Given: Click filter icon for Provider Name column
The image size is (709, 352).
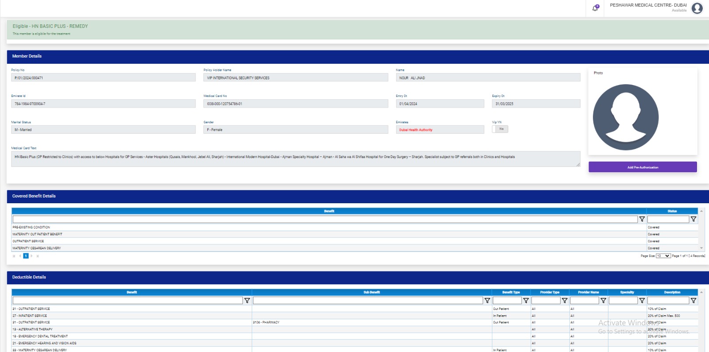Looking at the screenshot, I should click(603, 300).
